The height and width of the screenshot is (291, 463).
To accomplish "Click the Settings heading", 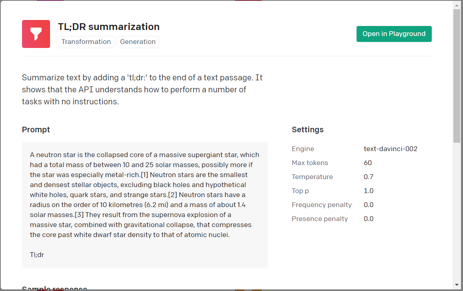I will click(x=308, y=130).
